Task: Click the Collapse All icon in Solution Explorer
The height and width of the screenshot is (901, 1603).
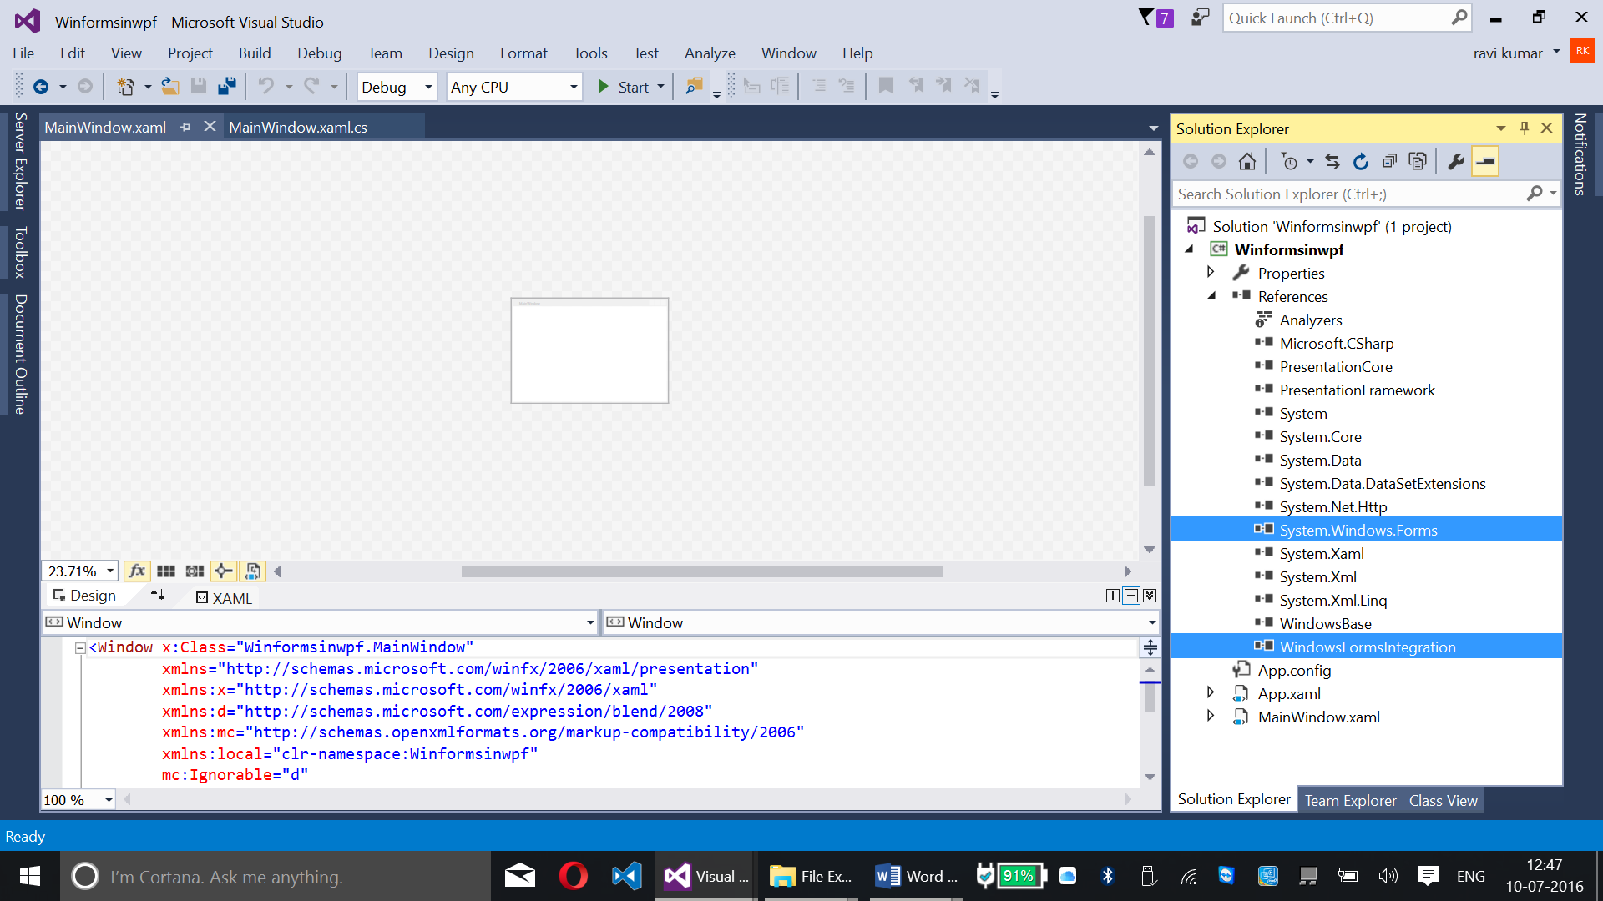Action: click(1389, 161)
